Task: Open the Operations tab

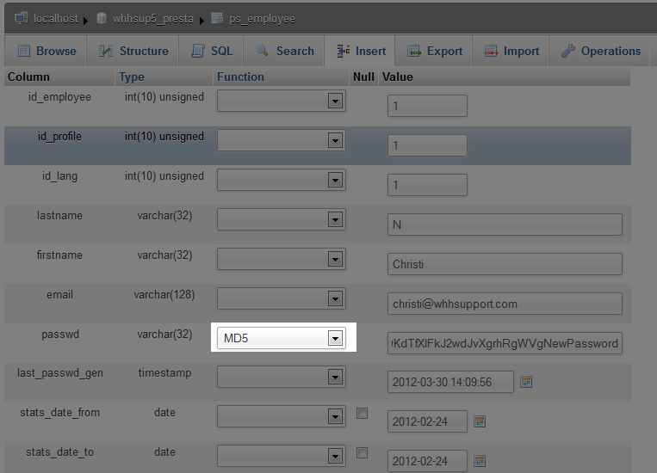Action: tap(601, 52)
